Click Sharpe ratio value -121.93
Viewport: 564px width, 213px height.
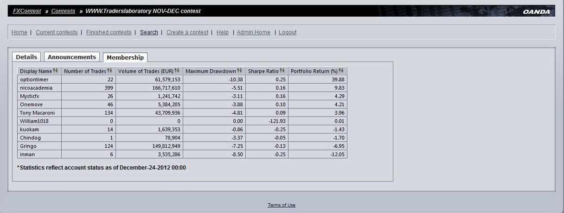[276, 121]
